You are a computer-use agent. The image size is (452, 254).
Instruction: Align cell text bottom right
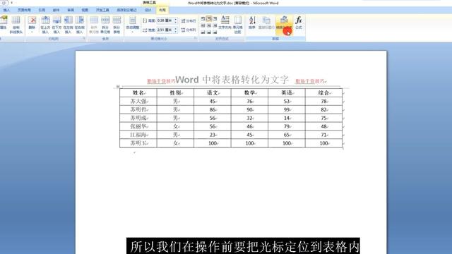click(x=215, y=32)
